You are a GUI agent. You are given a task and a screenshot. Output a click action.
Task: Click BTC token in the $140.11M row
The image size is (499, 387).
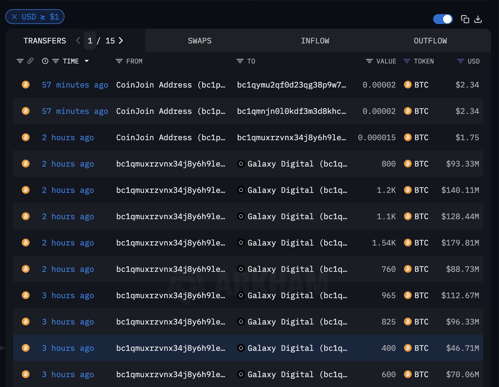tap(416, 190)
